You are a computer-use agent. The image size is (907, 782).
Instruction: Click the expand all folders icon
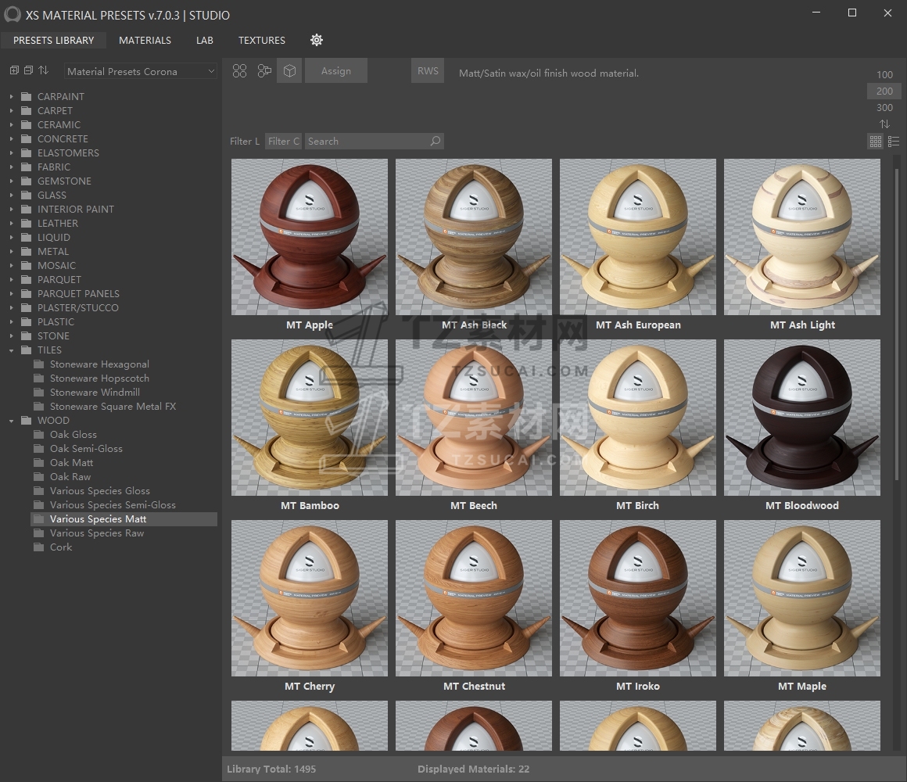pos(14,70)
